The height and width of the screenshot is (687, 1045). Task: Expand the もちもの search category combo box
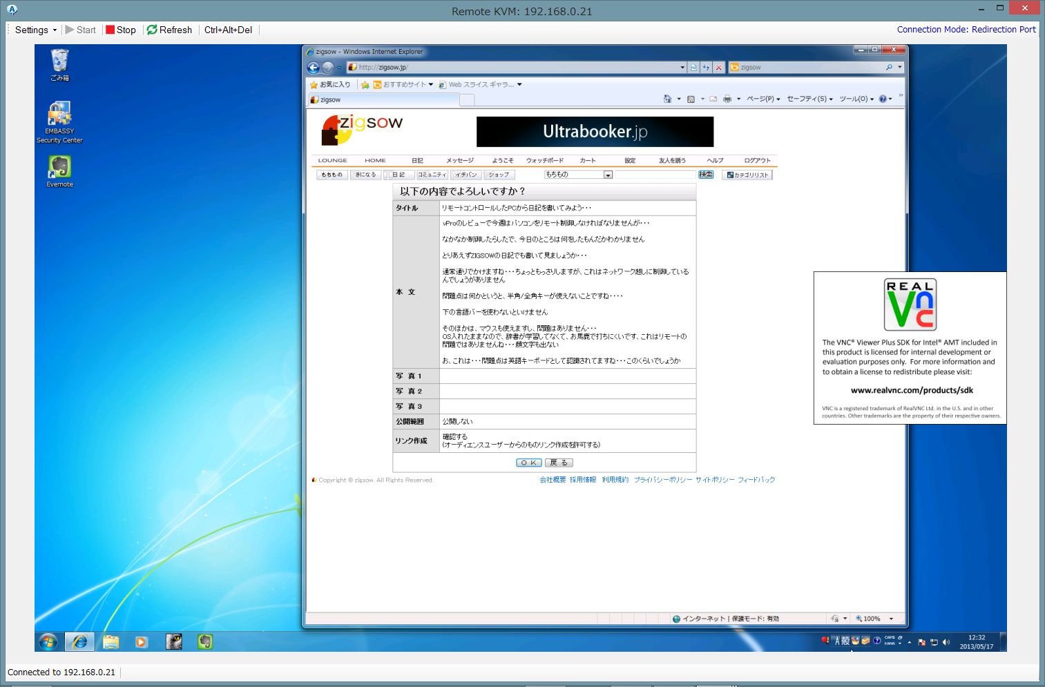point(608,175)
